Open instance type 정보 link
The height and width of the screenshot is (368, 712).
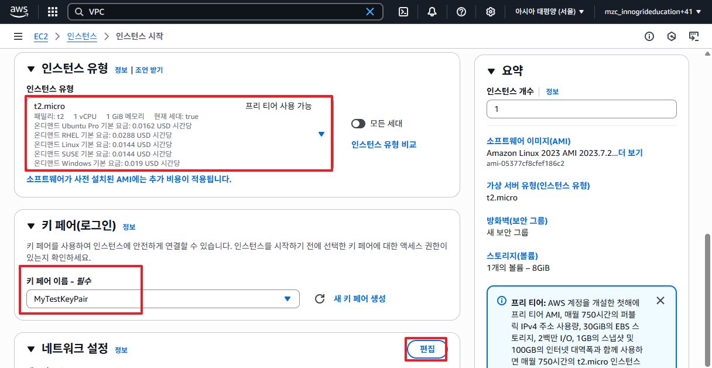click(121, 70)
